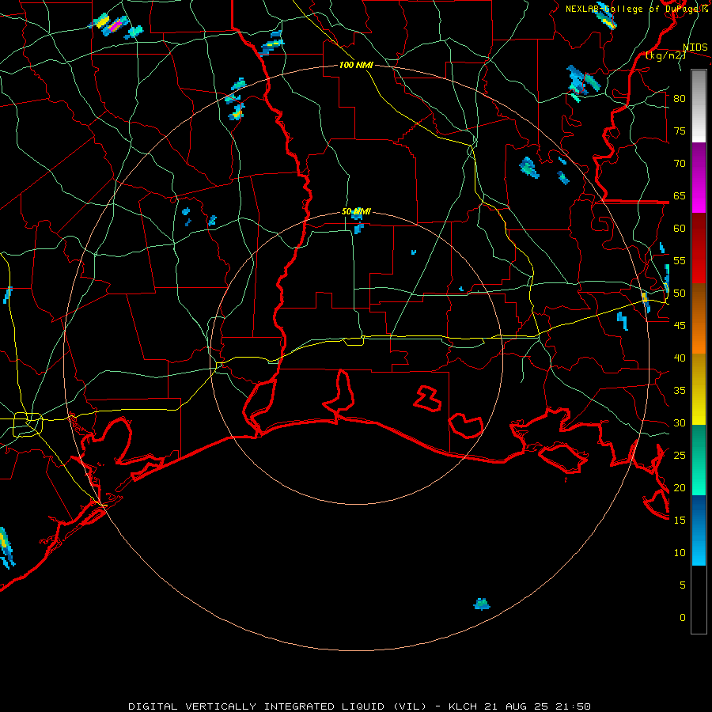
Task: Click the DIGITAL VERTICALLY INTEGRATED LIQUID caption
Action: click(x=278, y=706)
